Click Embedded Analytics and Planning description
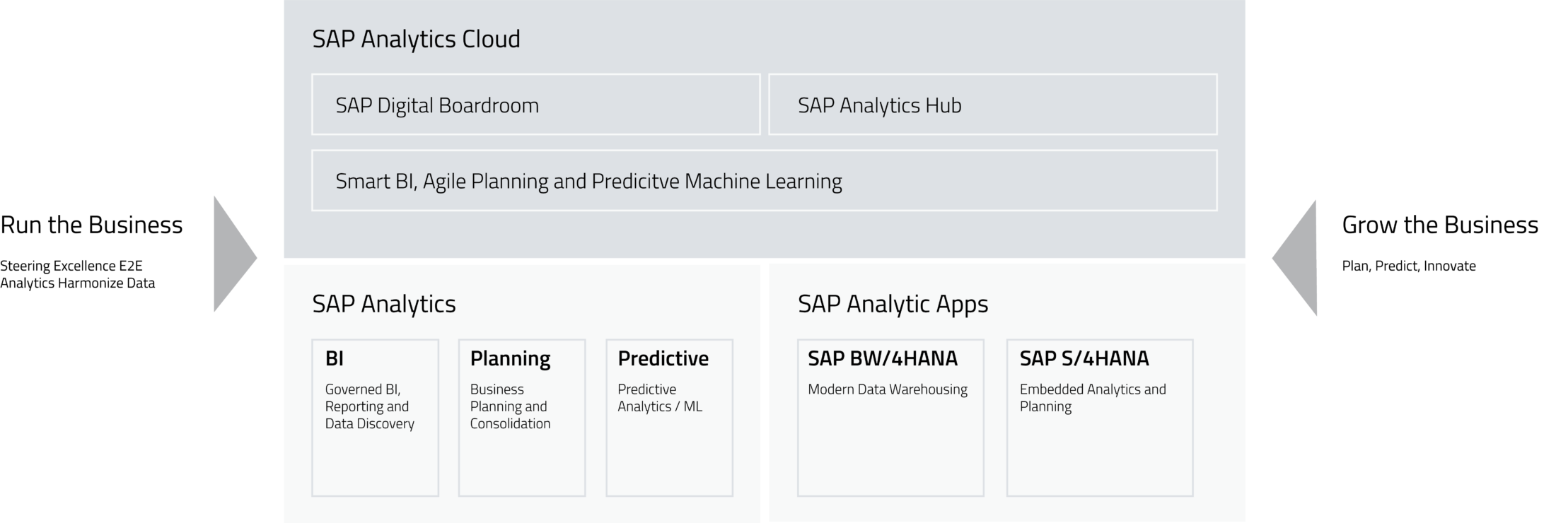The image size is (1556, 523). click(x=1093, y=398)
